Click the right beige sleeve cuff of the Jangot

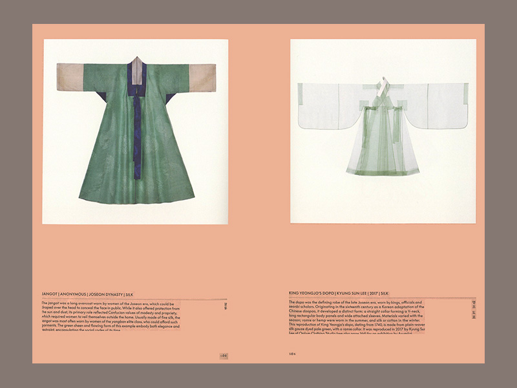[x=202, y=78]
